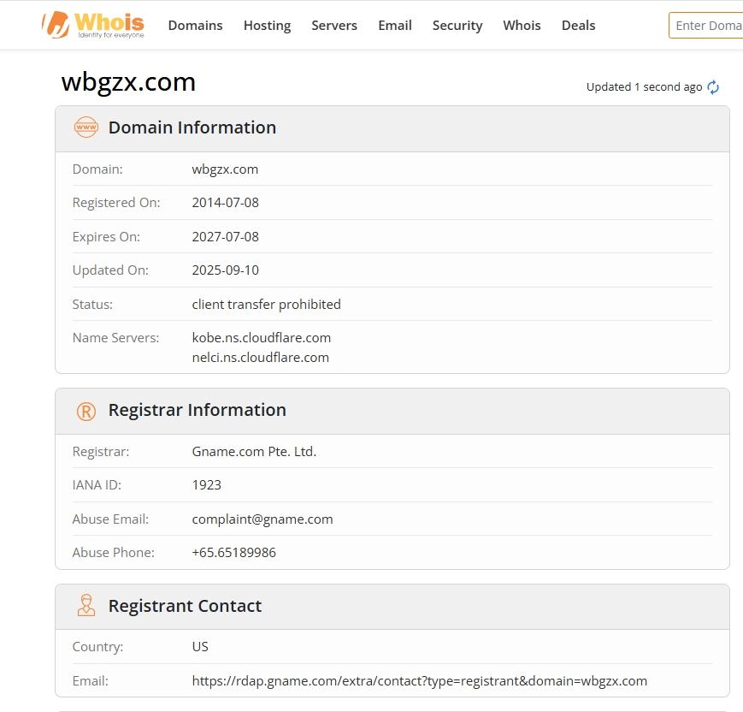Click the Expires On: label
Image resolution: width=743 pixels, height=712 pixels.
click(x=106, y=237)
